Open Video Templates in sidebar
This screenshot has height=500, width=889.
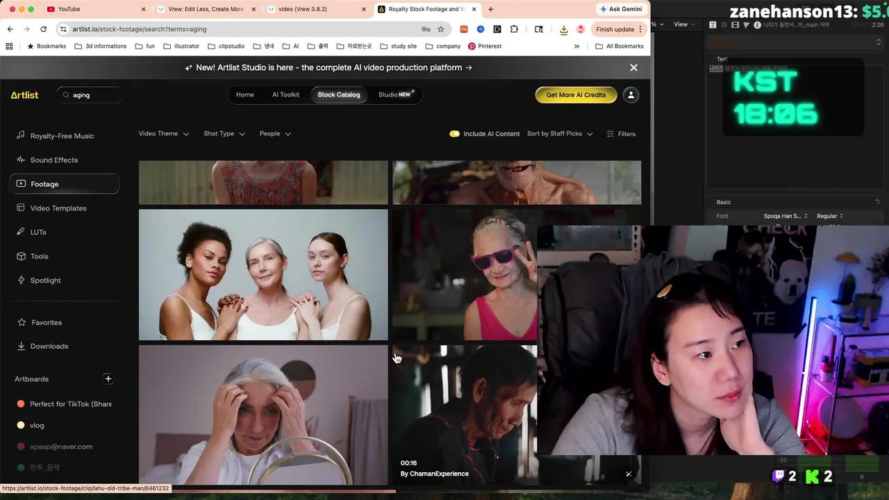[58, 208]
